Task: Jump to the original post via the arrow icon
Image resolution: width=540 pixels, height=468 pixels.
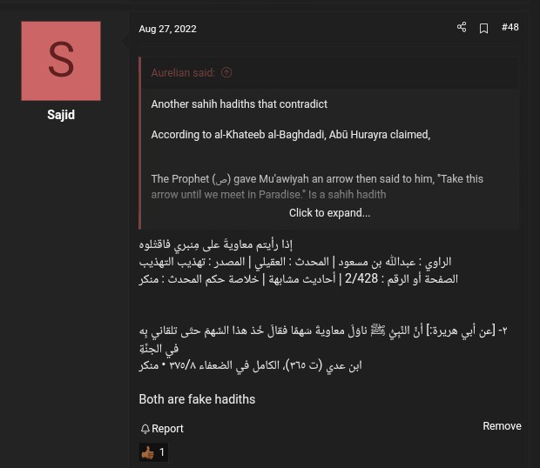Action: coord(227,73)
